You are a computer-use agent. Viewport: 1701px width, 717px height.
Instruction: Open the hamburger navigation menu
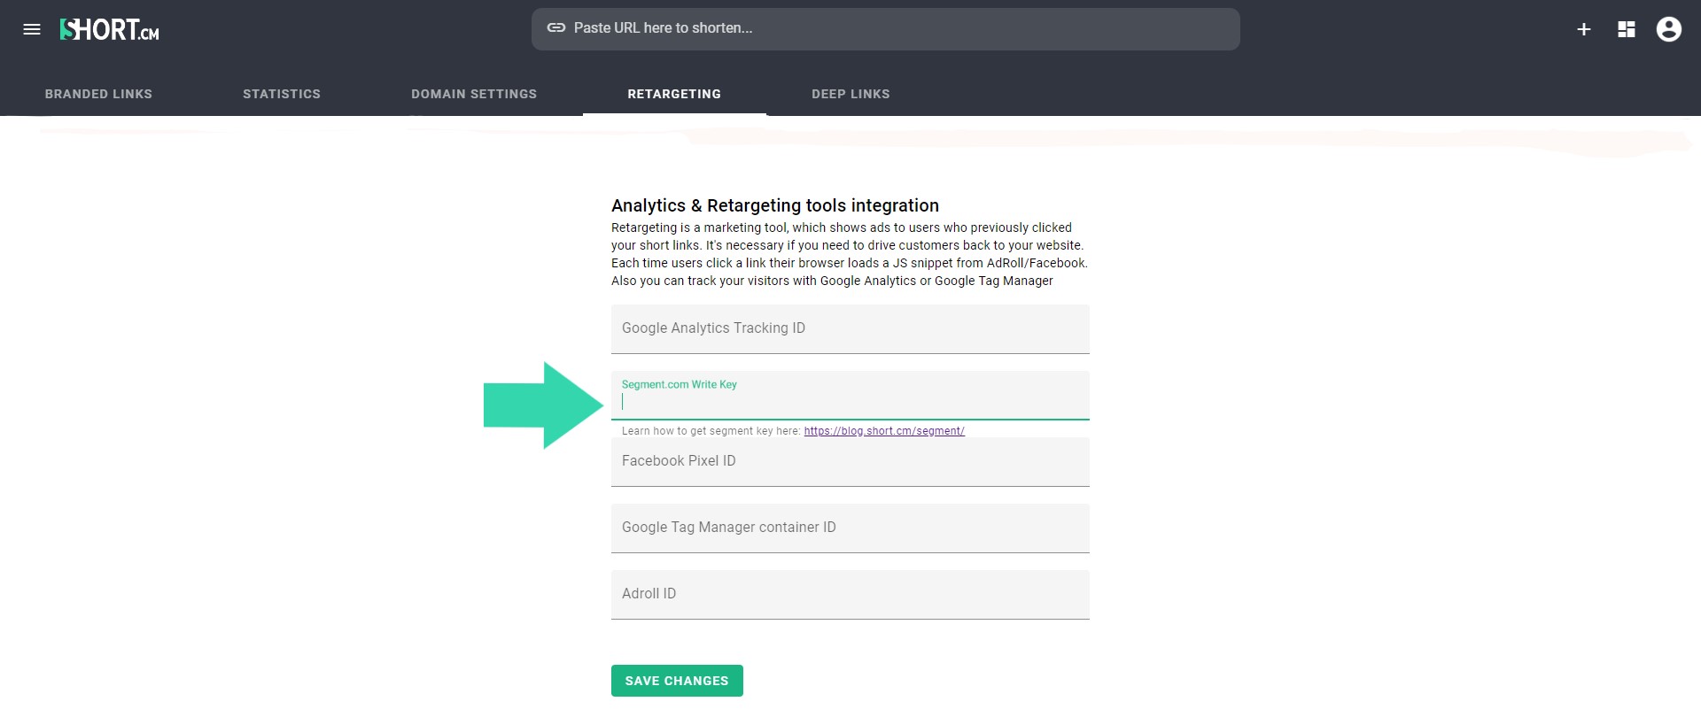coord(32,29)
